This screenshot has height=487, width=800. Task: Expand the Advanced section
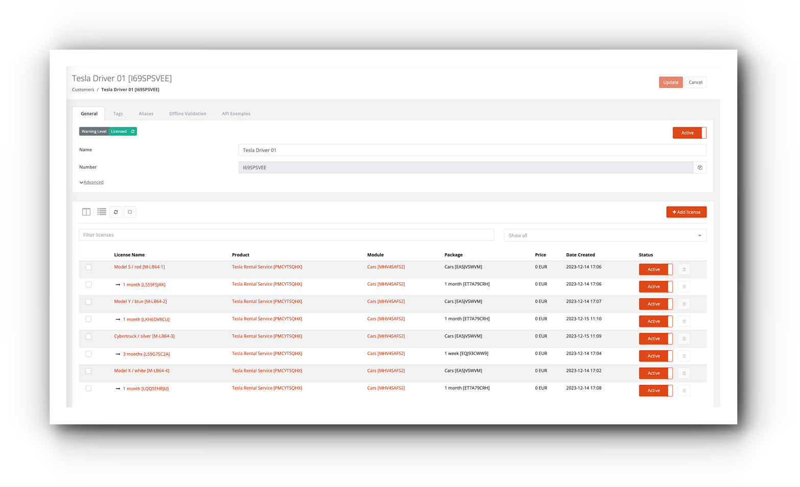(92, 182)
